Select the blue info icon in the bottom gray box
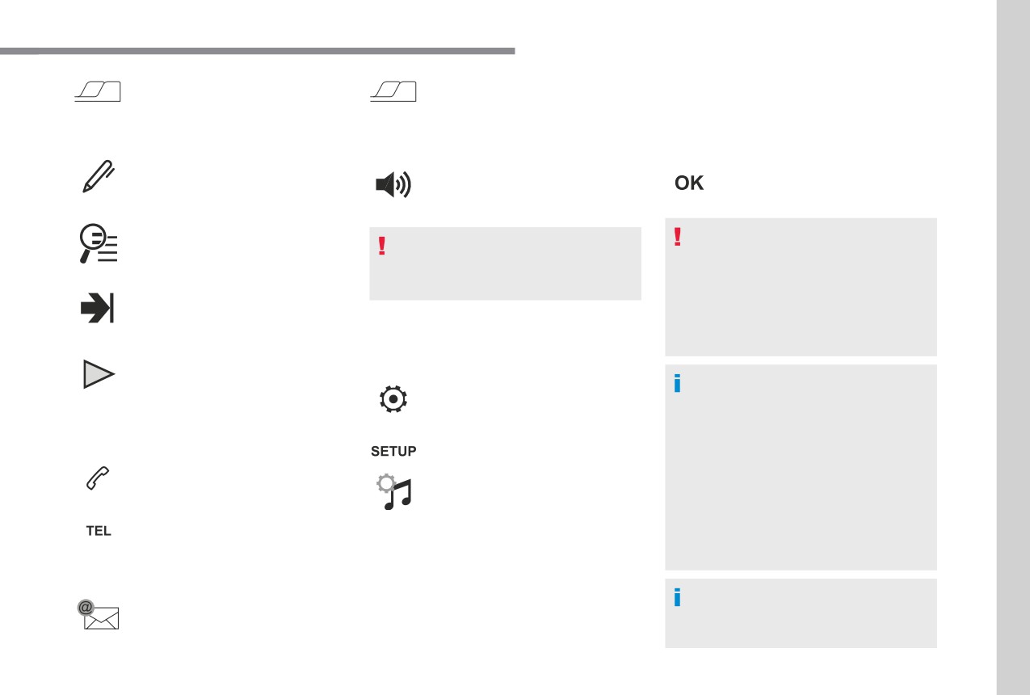 [677, 598]
